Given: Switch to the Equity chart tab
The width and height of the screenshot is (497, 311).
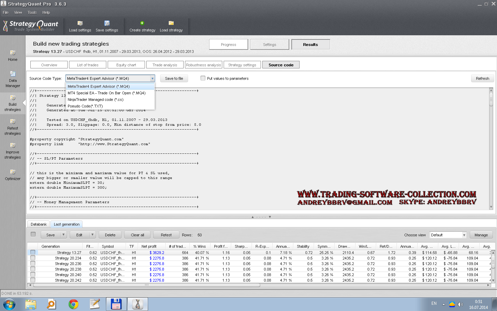Looking at the screenshot, I should click(x=126, y=65).
